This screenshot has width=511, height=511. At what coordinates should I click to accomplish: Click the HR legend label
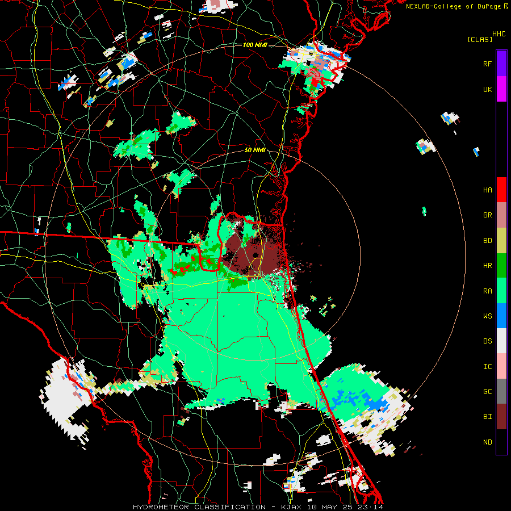(487, 266)
